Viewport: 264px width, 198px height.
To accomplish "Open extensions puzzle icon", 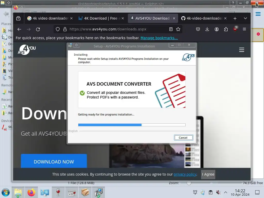I will 226,29.
